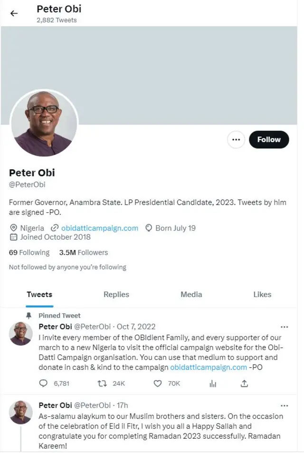Switch to the Media tab
304x453 pixels.
point(191,294)
